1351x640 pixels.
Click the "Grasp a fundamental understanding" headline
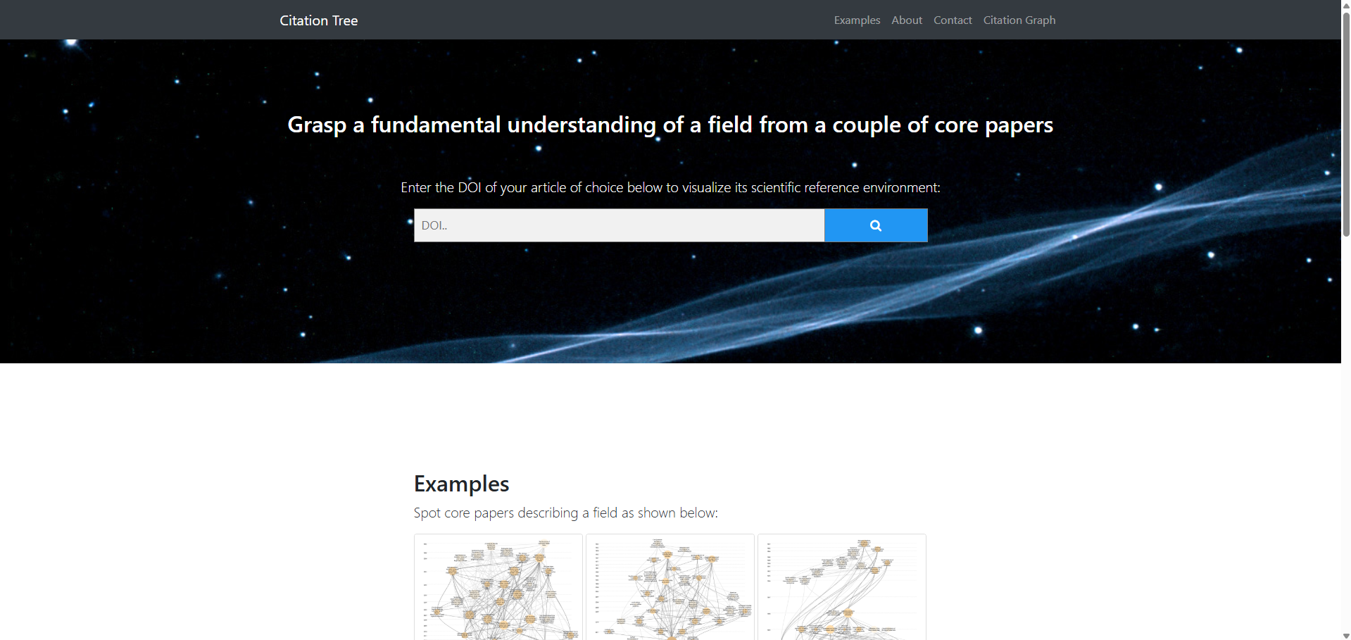670,125
